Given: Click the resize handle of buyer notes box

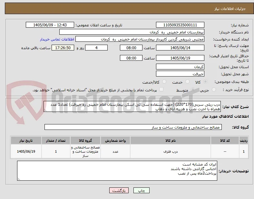Looking at the screenshot, I should pos(19,179).
